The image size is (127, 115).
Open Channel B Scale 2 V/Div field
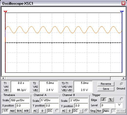79,100
